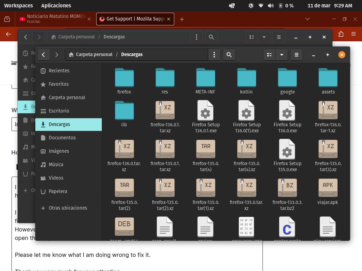This screenshot has width=362, height=271.
Task: Open Imágenes in sidebar
Action: click(x=69, y=151)
